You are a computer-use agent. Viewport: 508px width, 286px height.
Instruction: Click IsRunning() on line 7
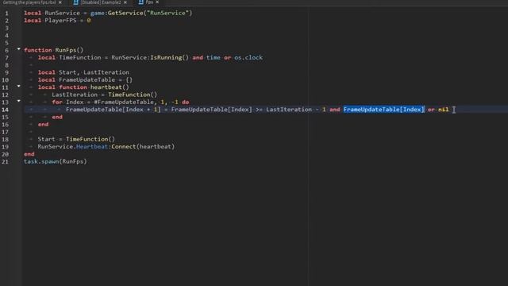169,57
